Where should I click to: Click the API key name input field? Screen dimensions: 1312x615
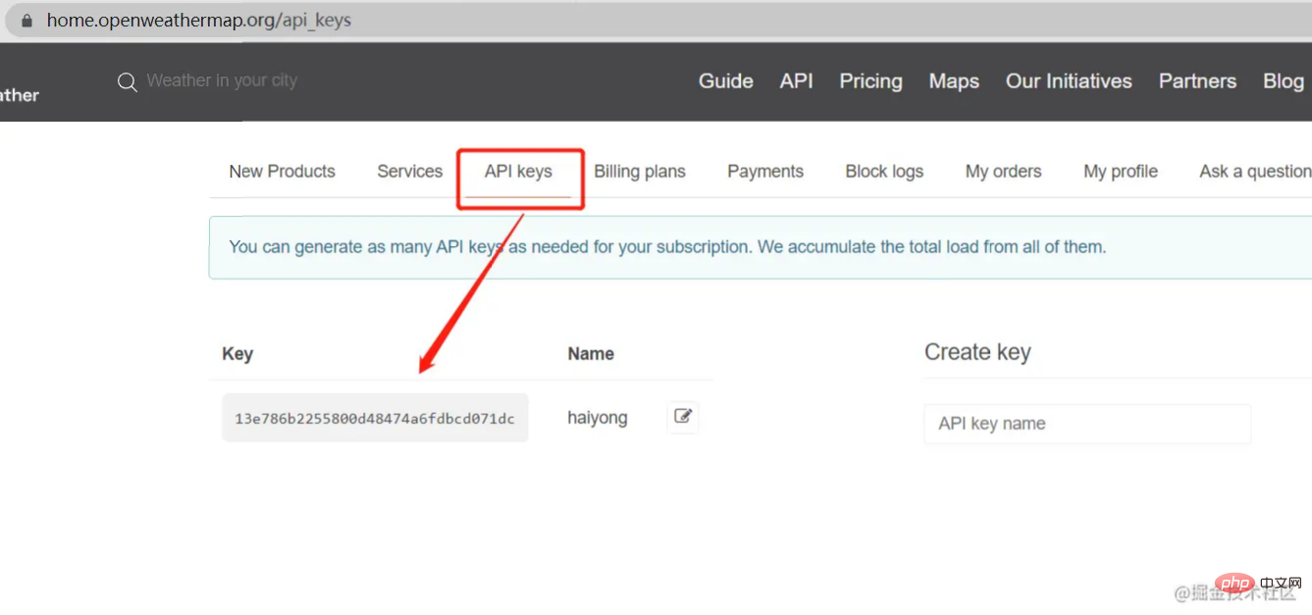1087,424
